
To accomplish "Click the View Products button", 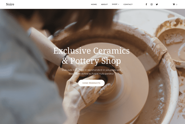I will pyautogui.click(x=91, y=83).
